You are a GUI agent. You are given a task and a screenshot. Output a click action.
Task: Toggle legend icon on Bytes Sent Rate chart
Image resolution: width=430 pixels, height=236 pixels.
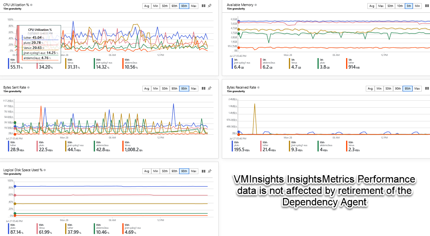pos(203,89)
